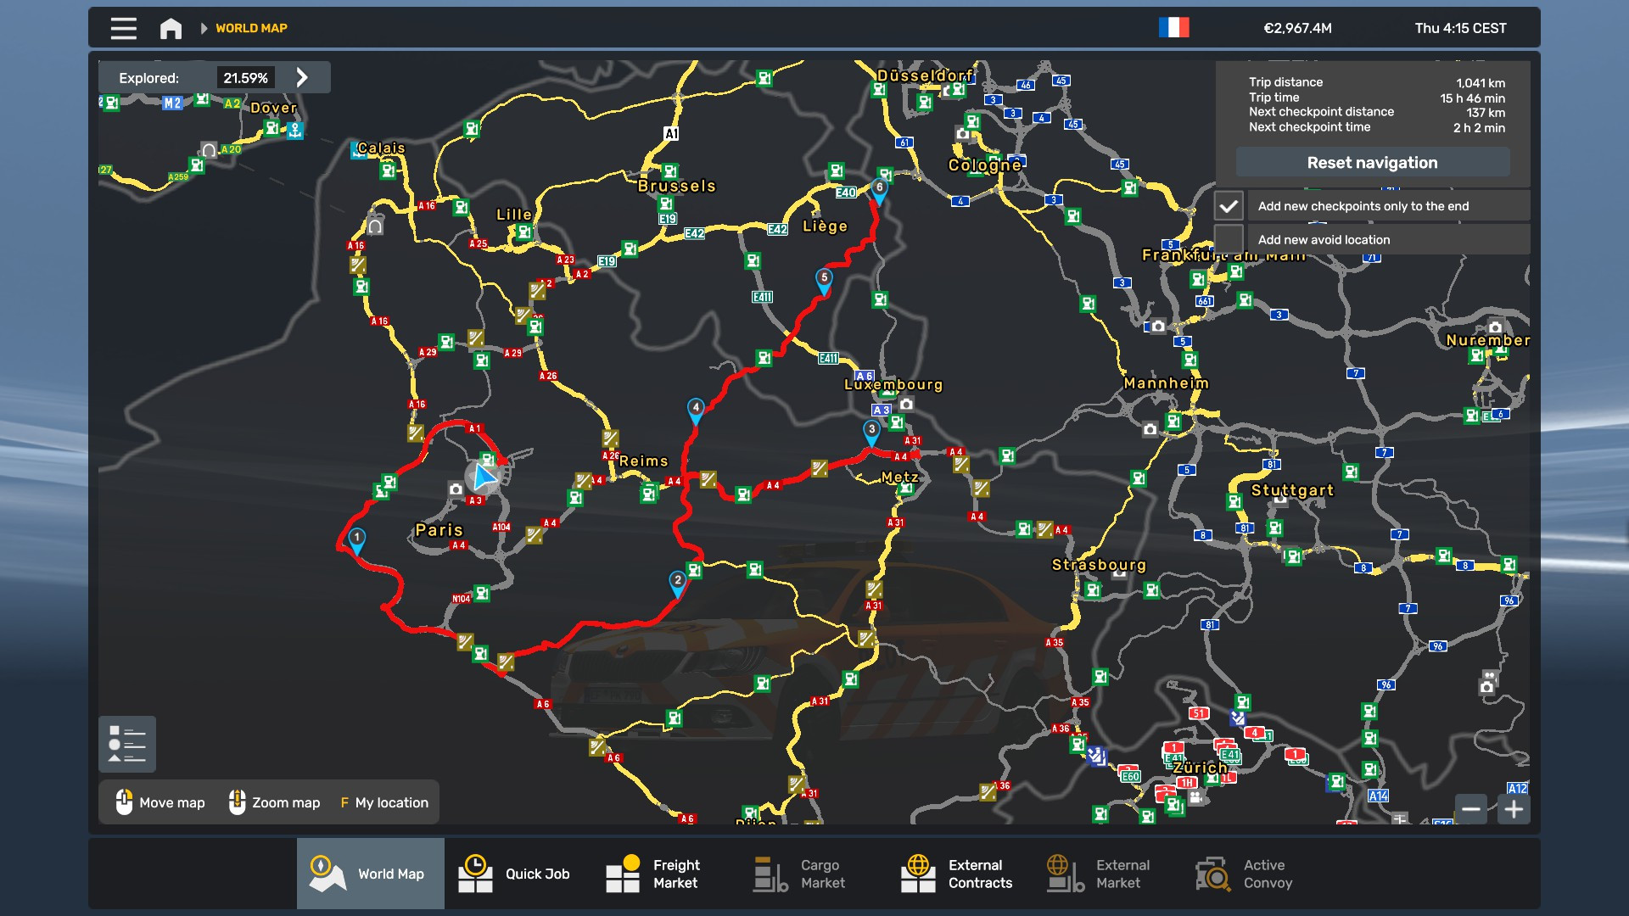The height and width of the screenshot is (916, 1629).
Task: Select route checkpoint marker 6 near Liège
Action: pos(879,189)
